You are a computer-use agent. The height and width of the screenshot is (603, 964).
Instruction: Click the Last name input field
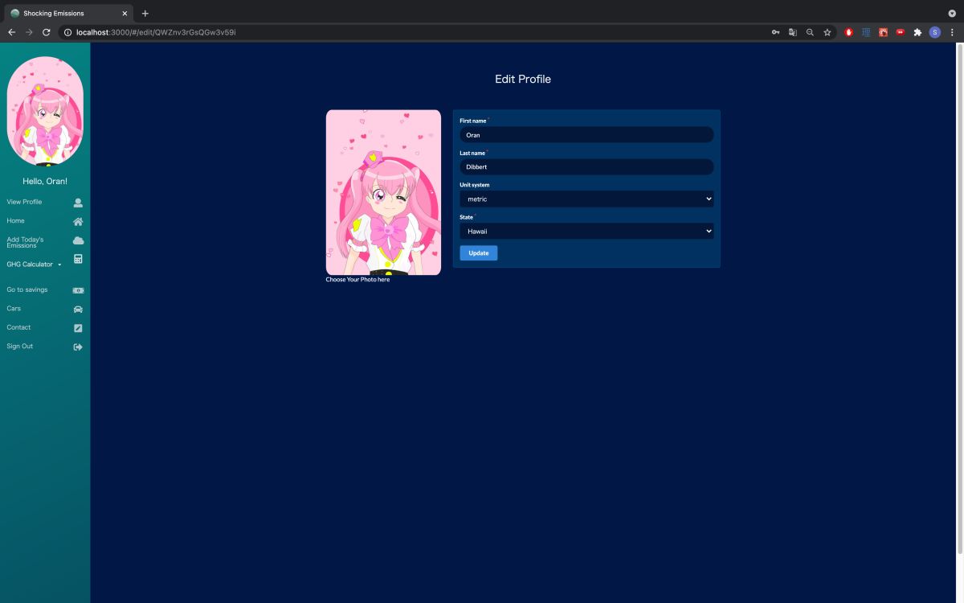click(x=586, y=166)
